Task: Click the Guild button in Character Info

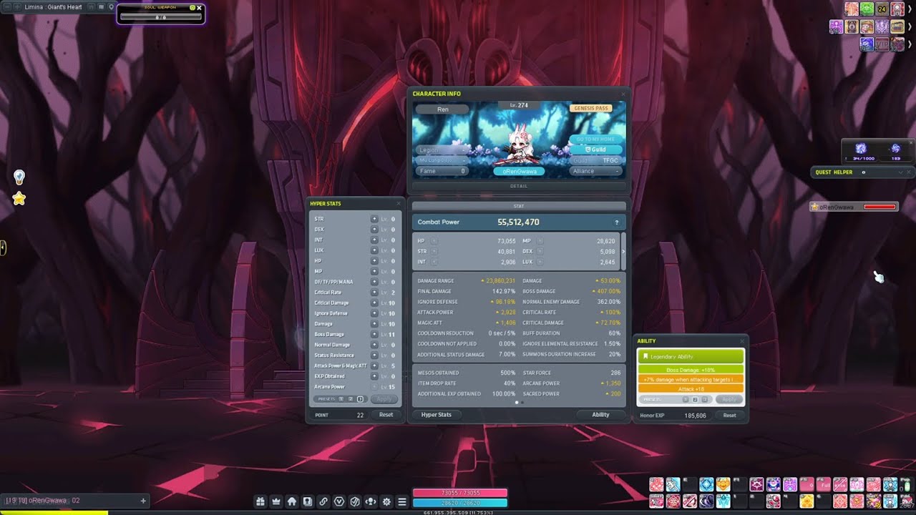Action: (595, 149)
